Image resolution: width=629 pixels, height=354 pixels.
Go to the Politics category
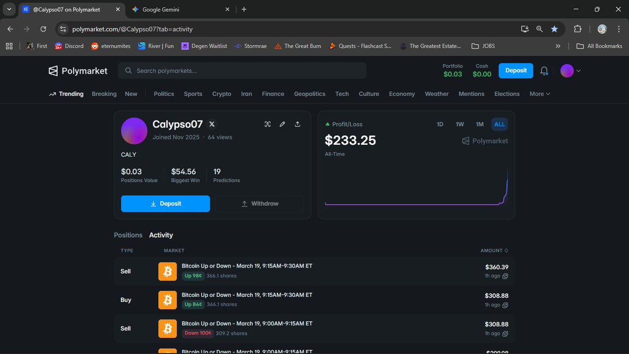[x=164, y=94]
